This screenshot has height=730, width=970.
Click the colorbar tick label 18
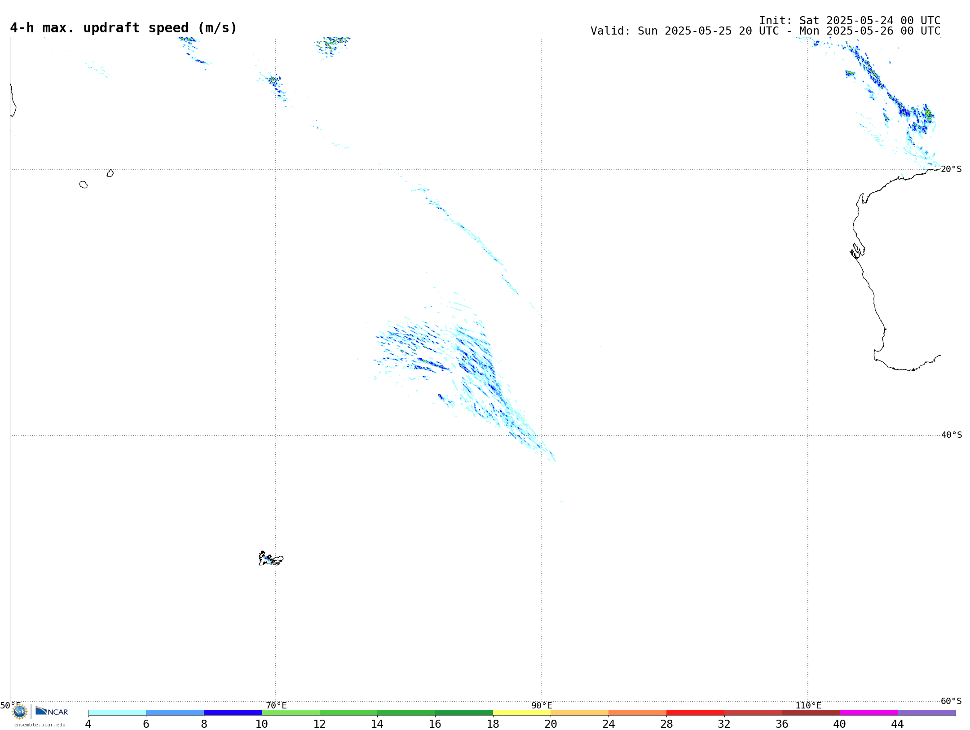click(x=493, y=724)
